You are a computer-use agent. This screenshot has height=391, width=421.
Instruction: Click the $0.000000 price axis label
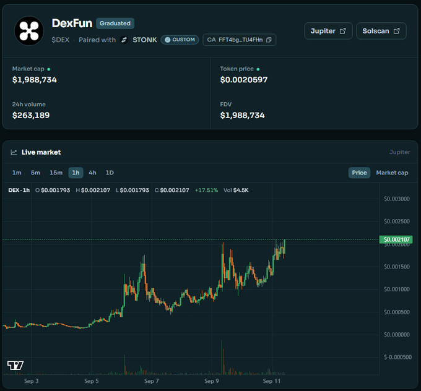click(397, 335)
